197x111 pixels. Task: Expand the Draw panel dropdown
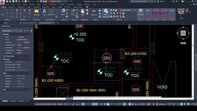[7, 20]
